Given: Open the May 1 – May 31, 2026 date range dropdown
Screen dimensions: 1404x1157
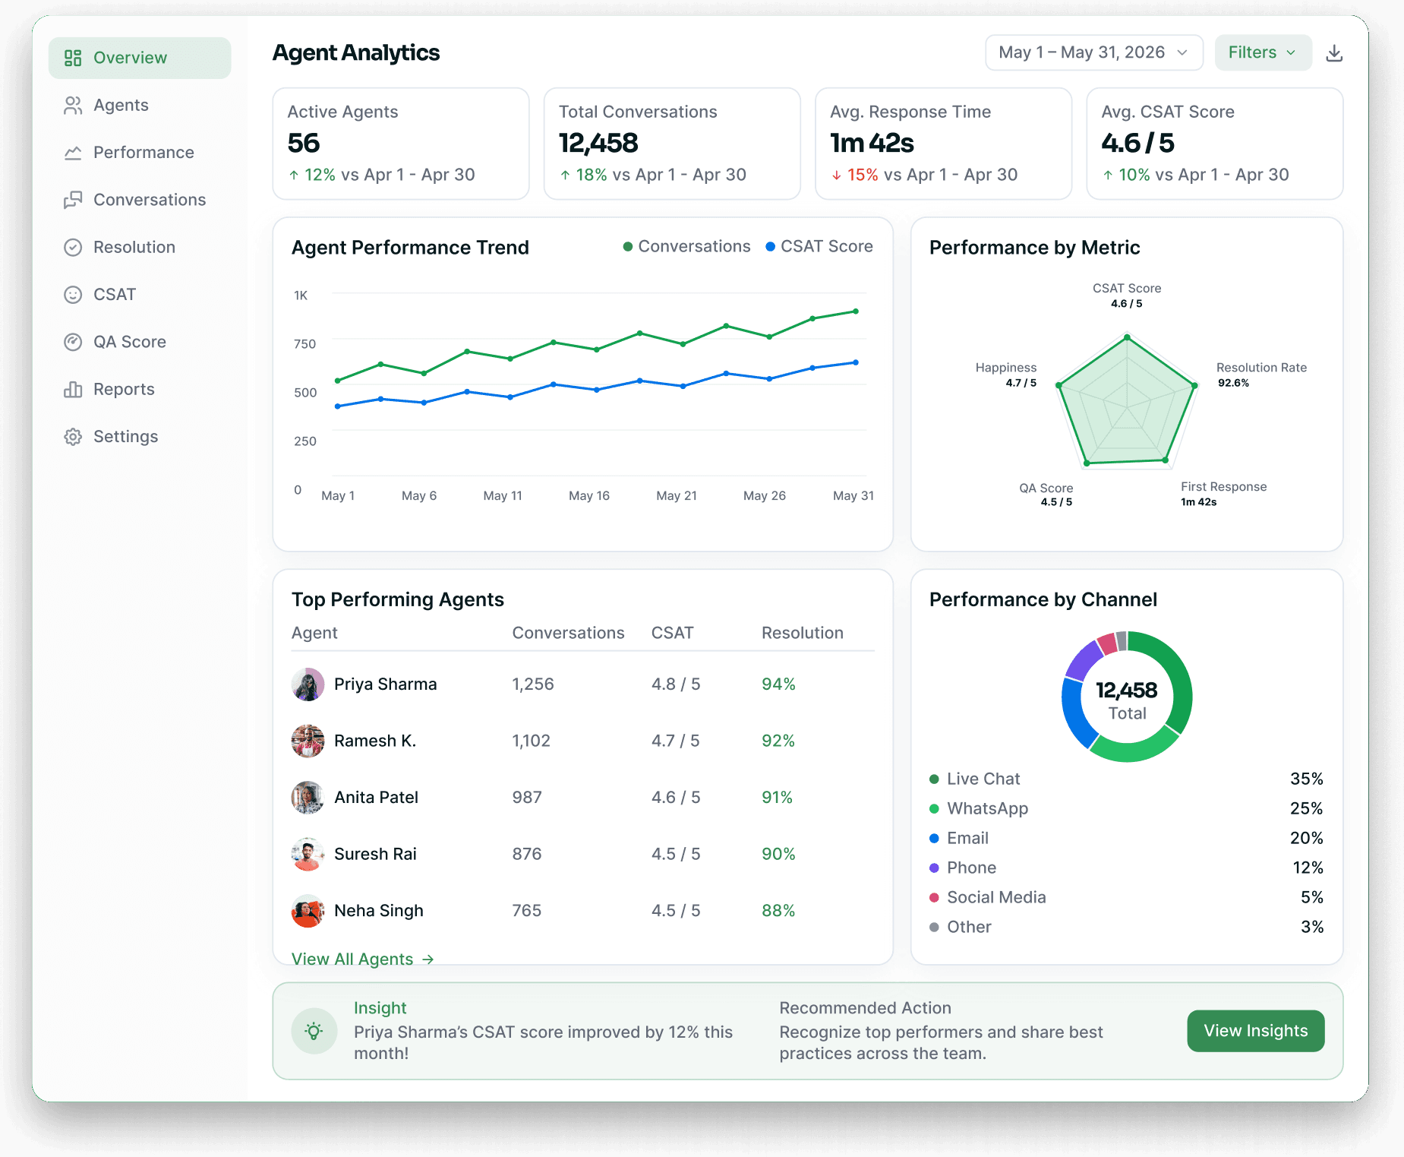Looking at the screenshot, I should click(1093, 52).
